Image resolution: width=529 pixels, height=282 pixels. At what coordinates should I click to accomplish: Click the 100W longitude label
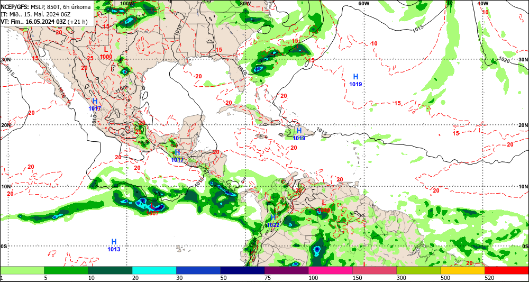[126, 3]
